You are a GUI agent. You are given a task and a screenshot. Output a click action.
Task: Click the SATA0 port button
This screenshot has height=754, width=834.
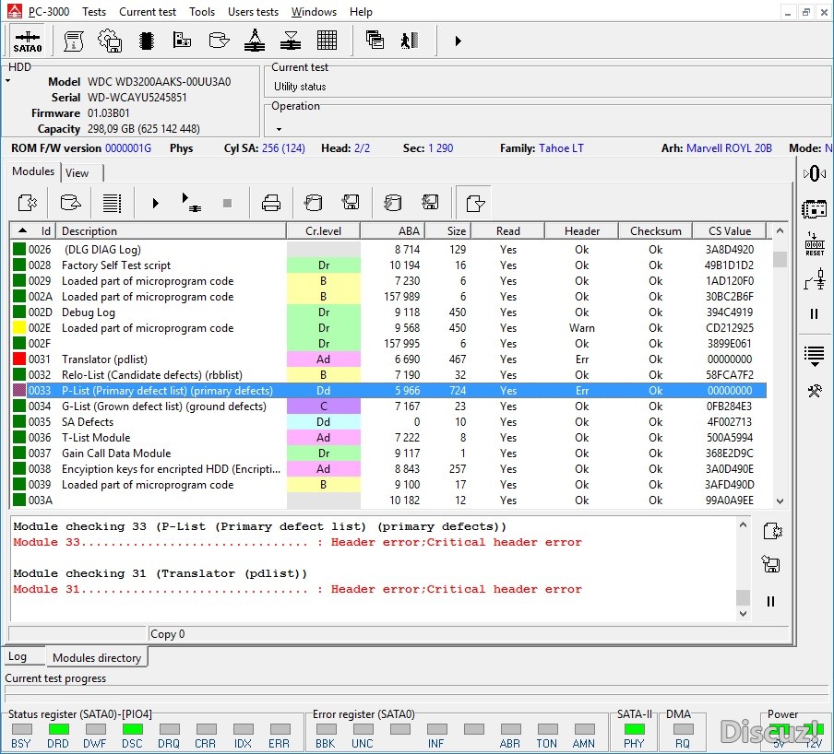click(x=28, y=41)
